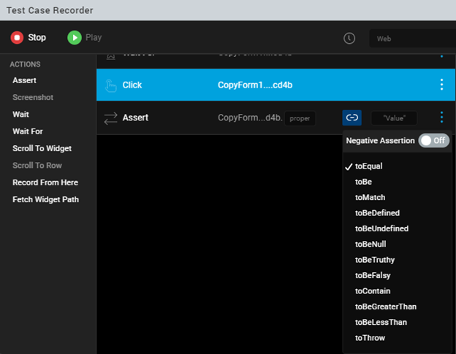The width and height of the screenshot is (456, 354).
Task: Choose toContain from the assertion menu
Action: click(x=372, y=291)
